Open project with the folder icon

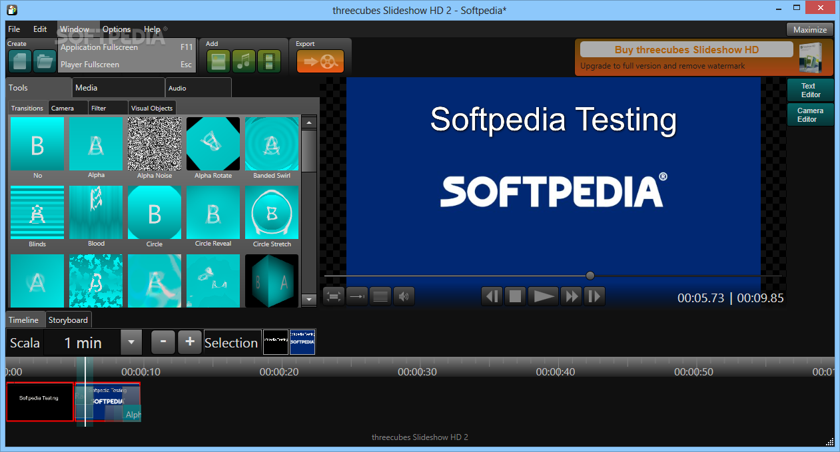tap(45, 61)
